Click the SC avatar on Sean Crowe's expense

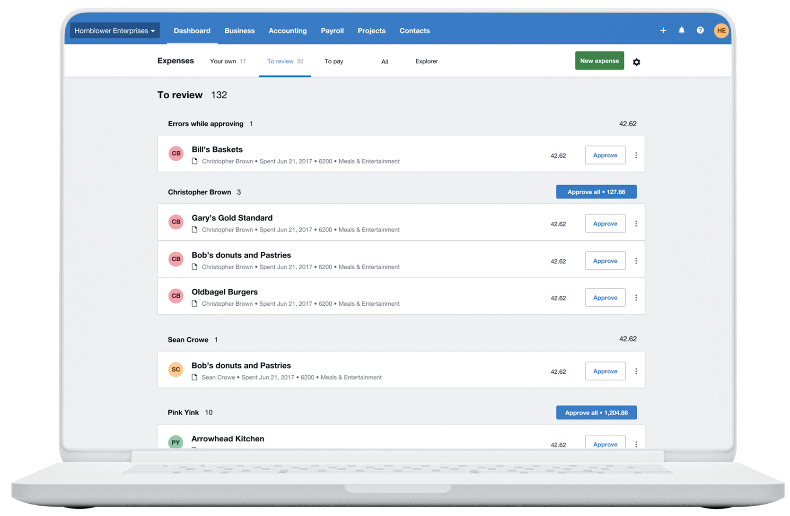tap(176, 370)
